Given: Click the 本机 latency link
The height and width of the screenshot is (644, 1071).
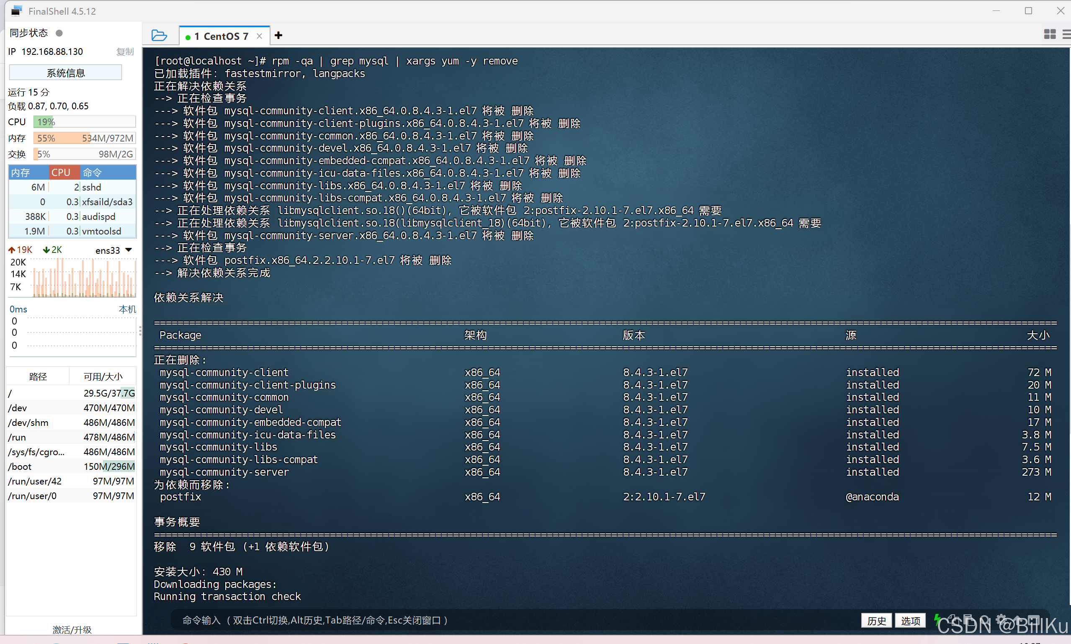Looking at the screenshot, I should click(x=127, y=309).
